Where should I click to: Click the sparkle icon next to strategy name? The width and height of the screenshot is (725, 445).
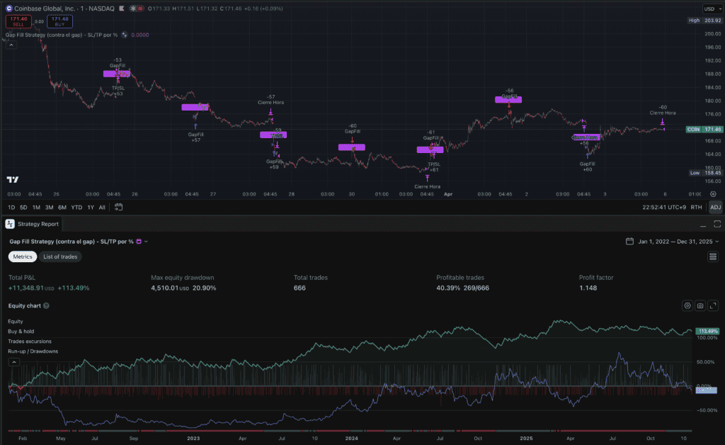[x=125, y=35]
